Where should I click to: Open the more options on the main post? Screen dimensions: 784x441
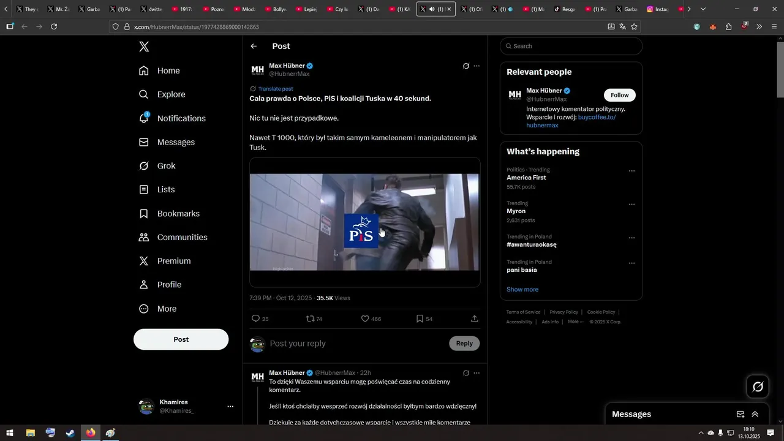click(477, 66)
